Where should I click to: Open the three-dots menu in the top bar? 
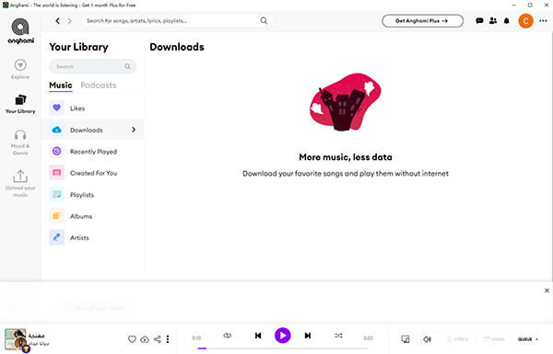543,21
